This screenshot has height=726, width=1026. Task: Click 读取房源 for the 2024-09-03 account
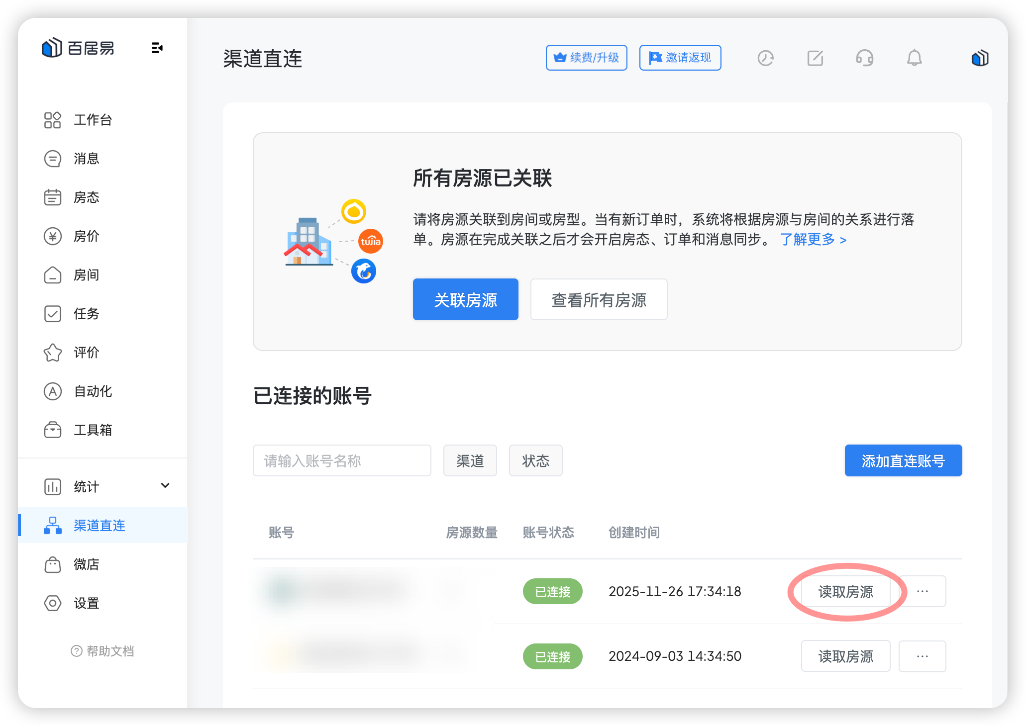click(845, 656)
